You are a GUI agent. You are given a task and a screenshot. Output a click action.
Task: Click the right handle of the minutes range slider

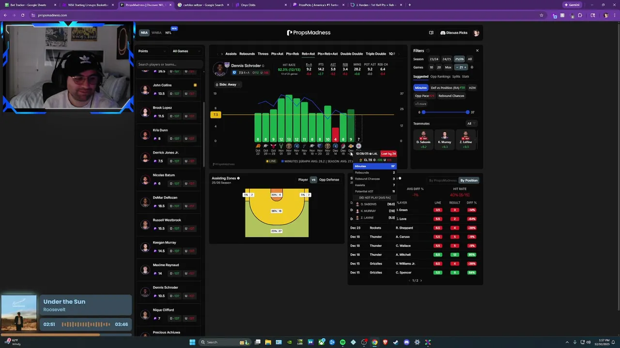click(x=467, y=112)
